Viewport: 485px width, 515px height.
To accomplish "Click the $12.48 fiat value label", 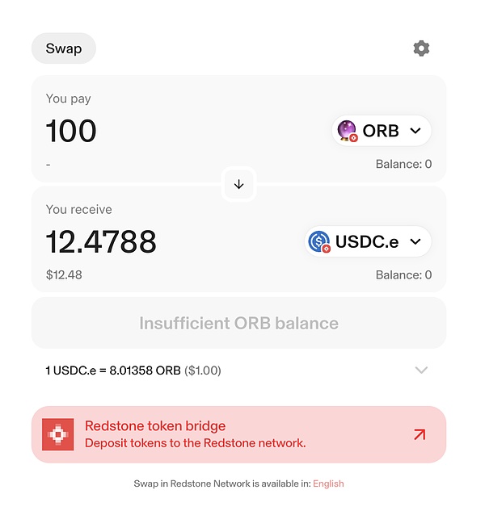I will [64, 274].
